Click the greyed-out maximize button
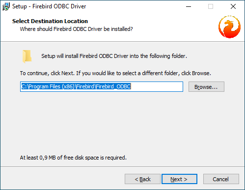Viewport: 245px width, 190px height. [x=211, y=6]
